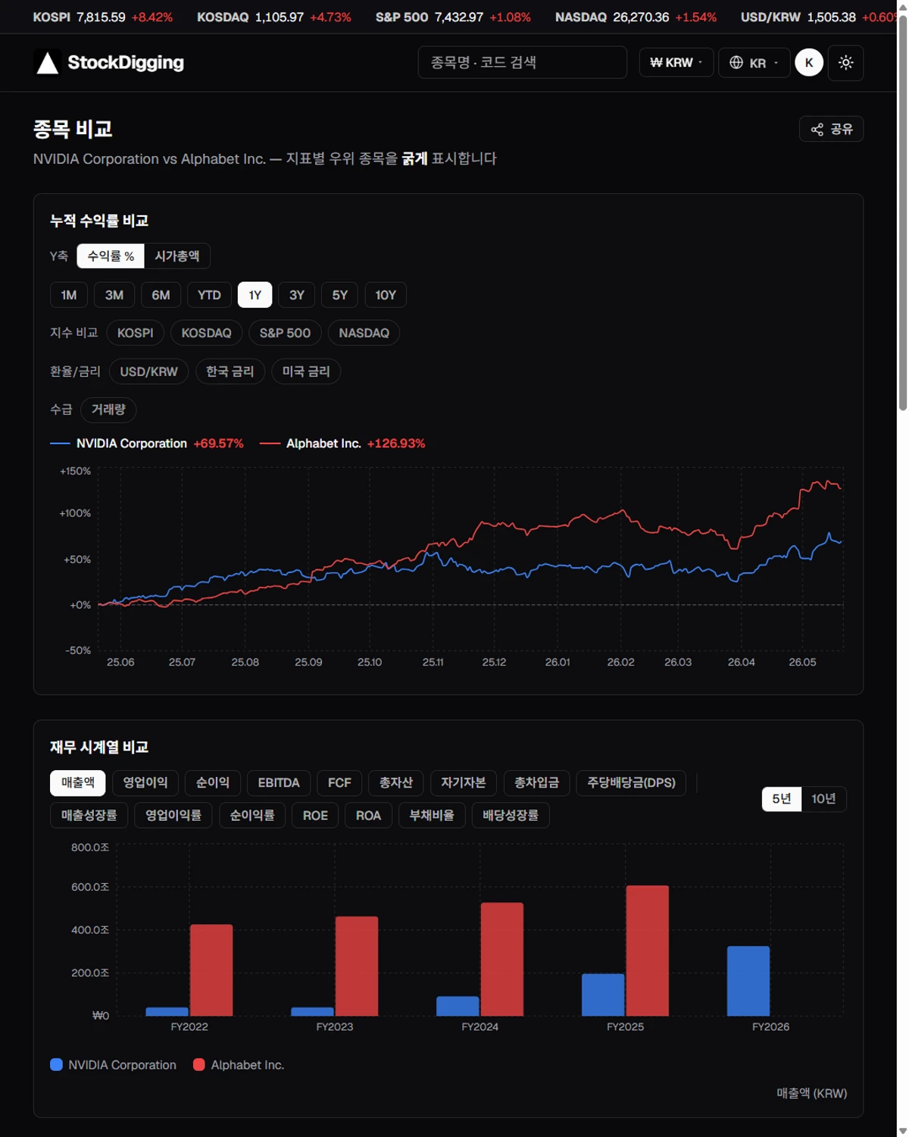Choose the 10년 range

pyautogui.click(x=823, y=799)
